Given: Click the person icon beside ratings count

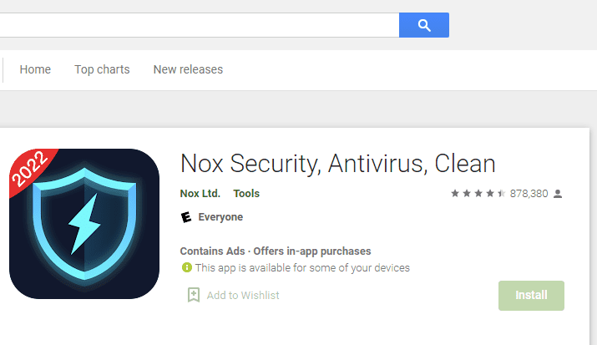Looking at the screenshot, I should click(x=558, y=194).
